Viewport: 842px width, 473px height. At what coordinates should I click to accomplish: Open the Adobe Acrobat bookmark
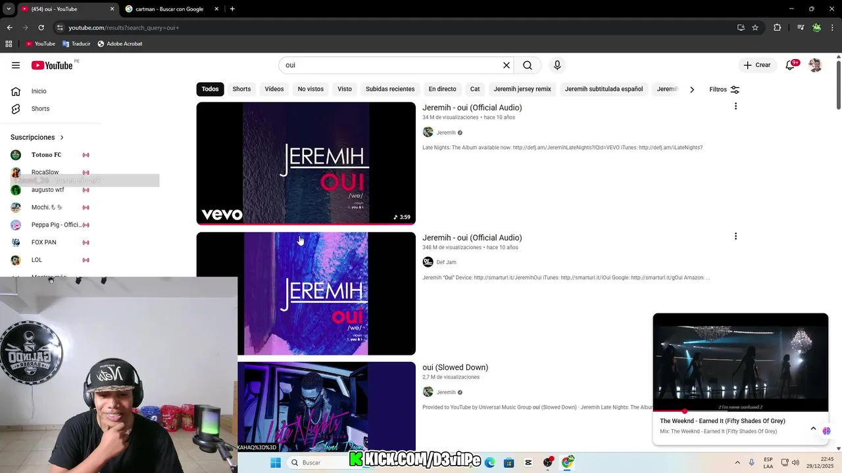tap(120, 44)
